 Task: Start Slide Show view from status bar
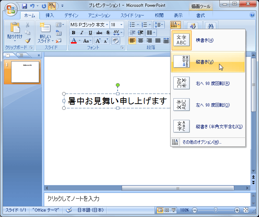tap(173, 210)
